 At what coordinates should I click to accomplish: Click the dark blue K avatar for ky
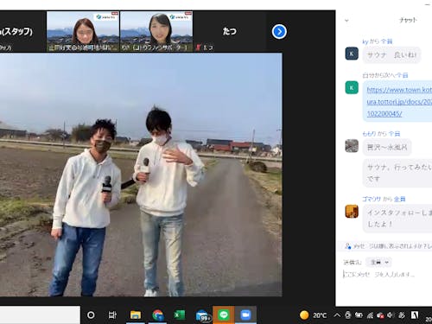(x=352, y=54)
